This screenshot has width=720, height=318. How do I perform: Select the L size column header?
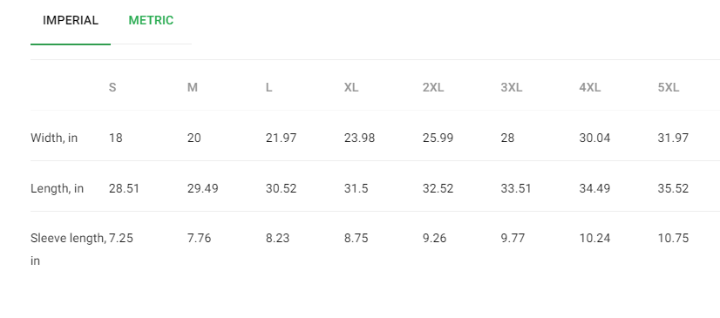pos(269,88)
